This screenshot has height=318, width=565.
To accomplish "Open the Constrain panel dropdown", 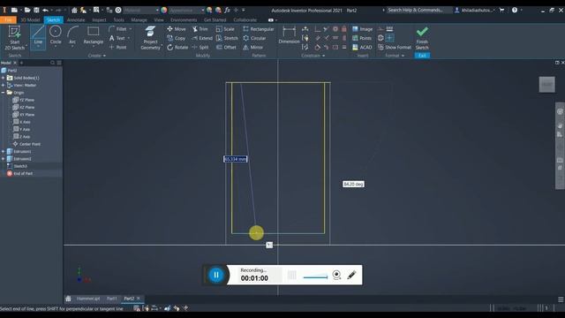I will click(313, 56).
